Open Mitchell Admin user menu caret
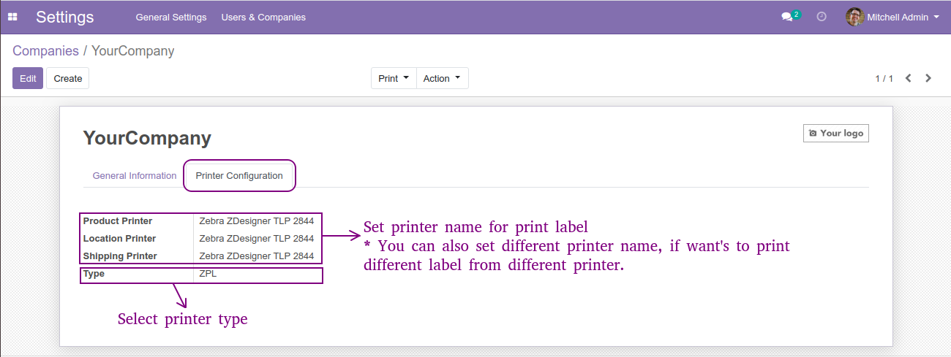 [936, 17]
